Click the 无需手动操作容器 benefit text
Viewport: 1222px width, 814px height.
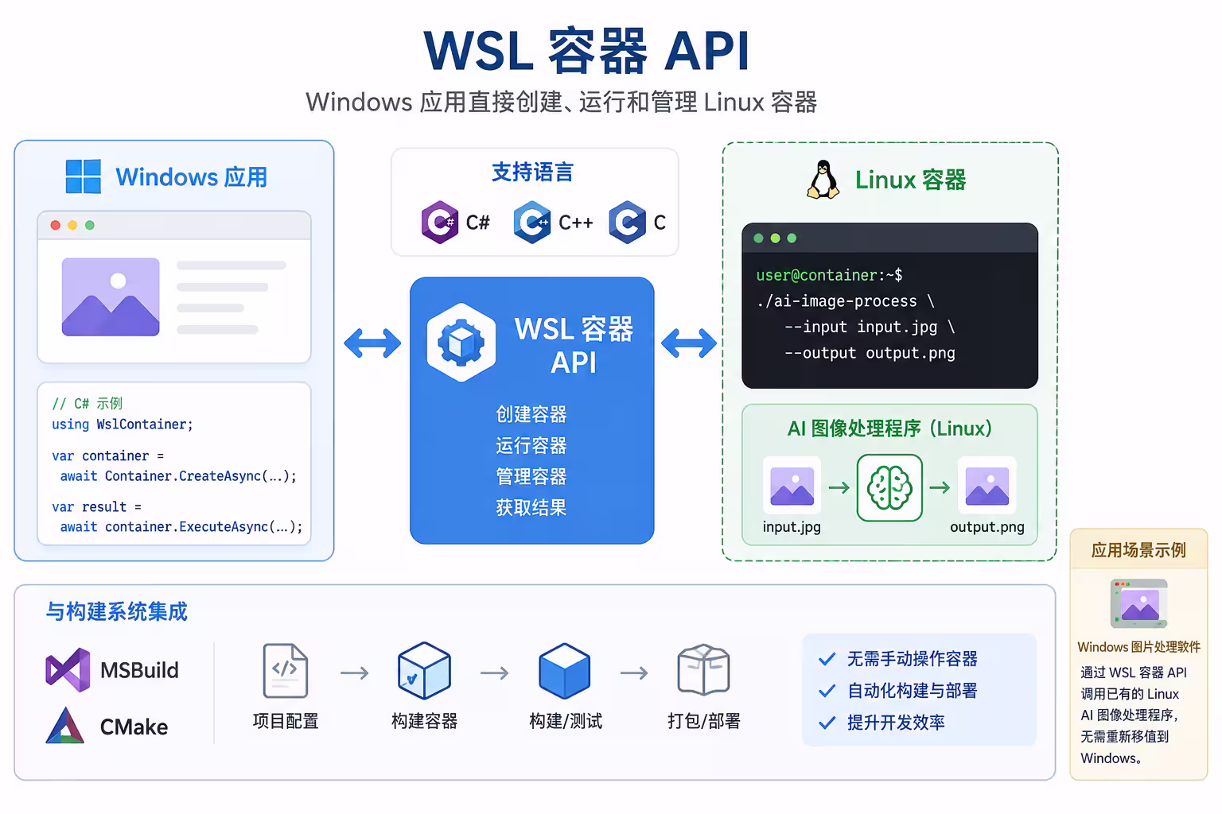pyautogui.click(x=912, y=659)
